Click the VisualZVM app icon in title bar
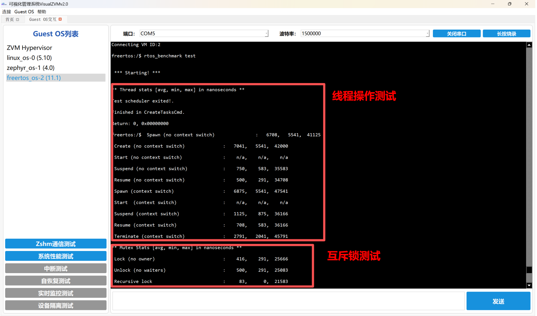537x316 pixels. (4, 4)
